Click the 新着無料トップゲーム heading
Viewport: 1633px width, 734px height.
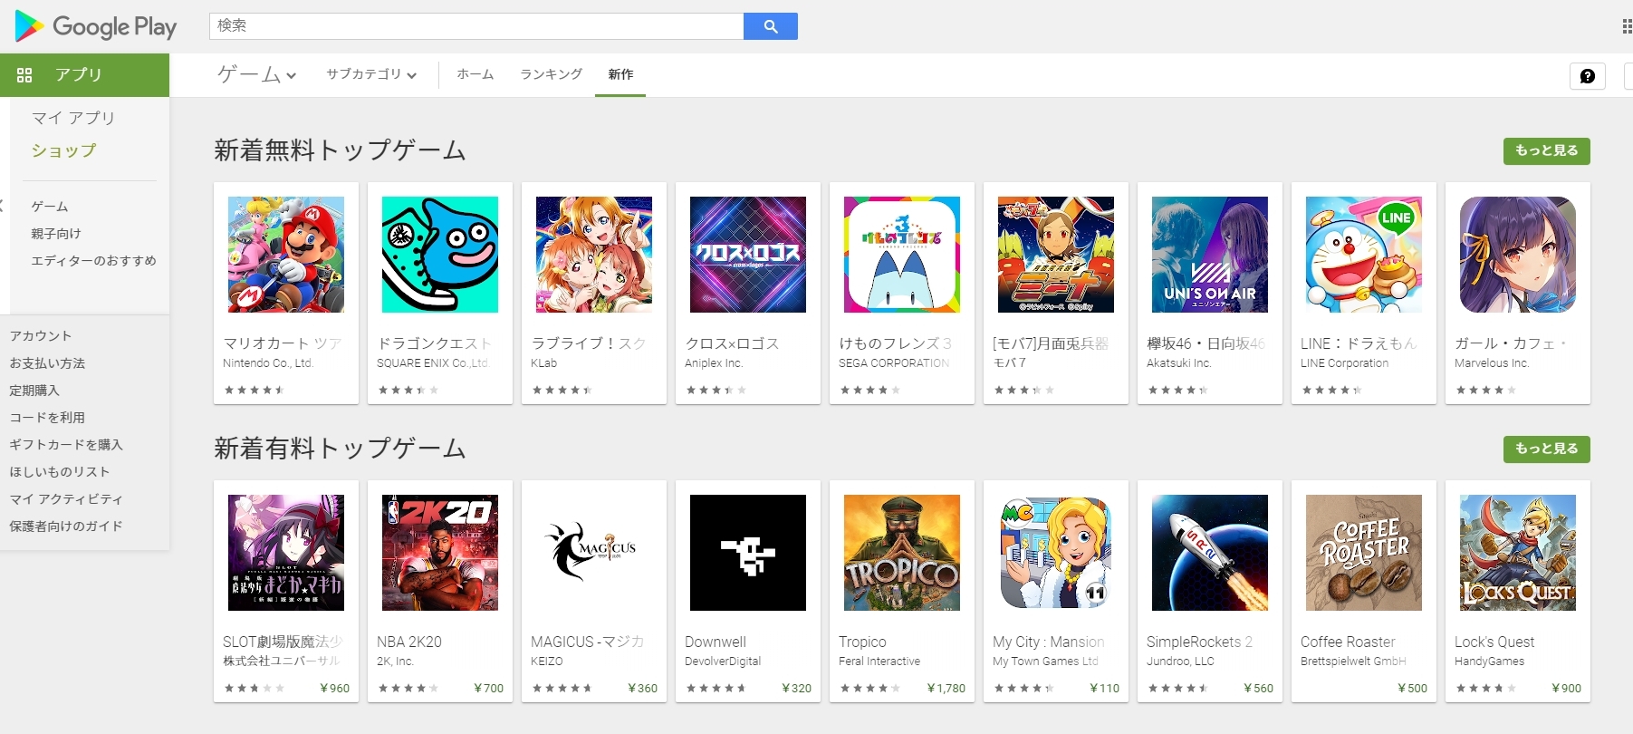tap(340, 150)
